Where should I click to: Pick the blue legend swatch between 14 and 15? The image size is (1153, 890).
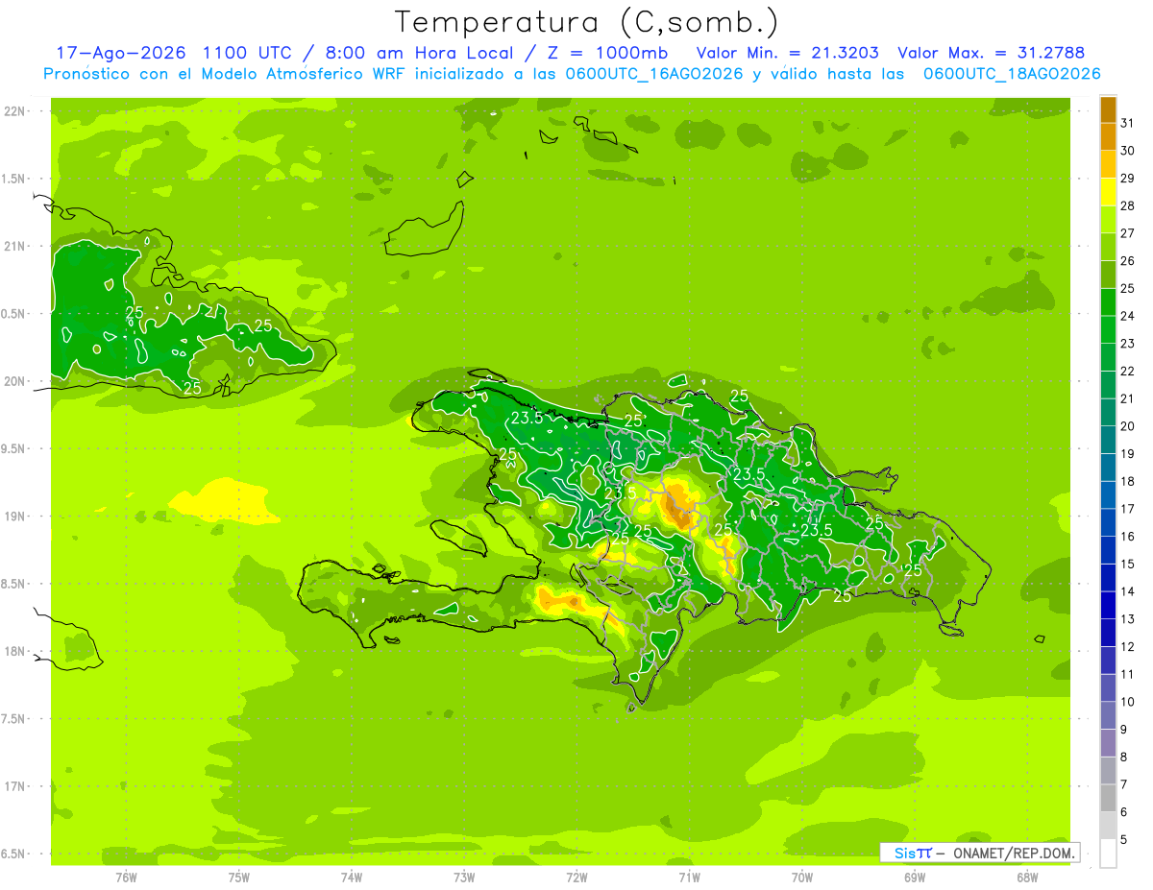[1108, 578]
